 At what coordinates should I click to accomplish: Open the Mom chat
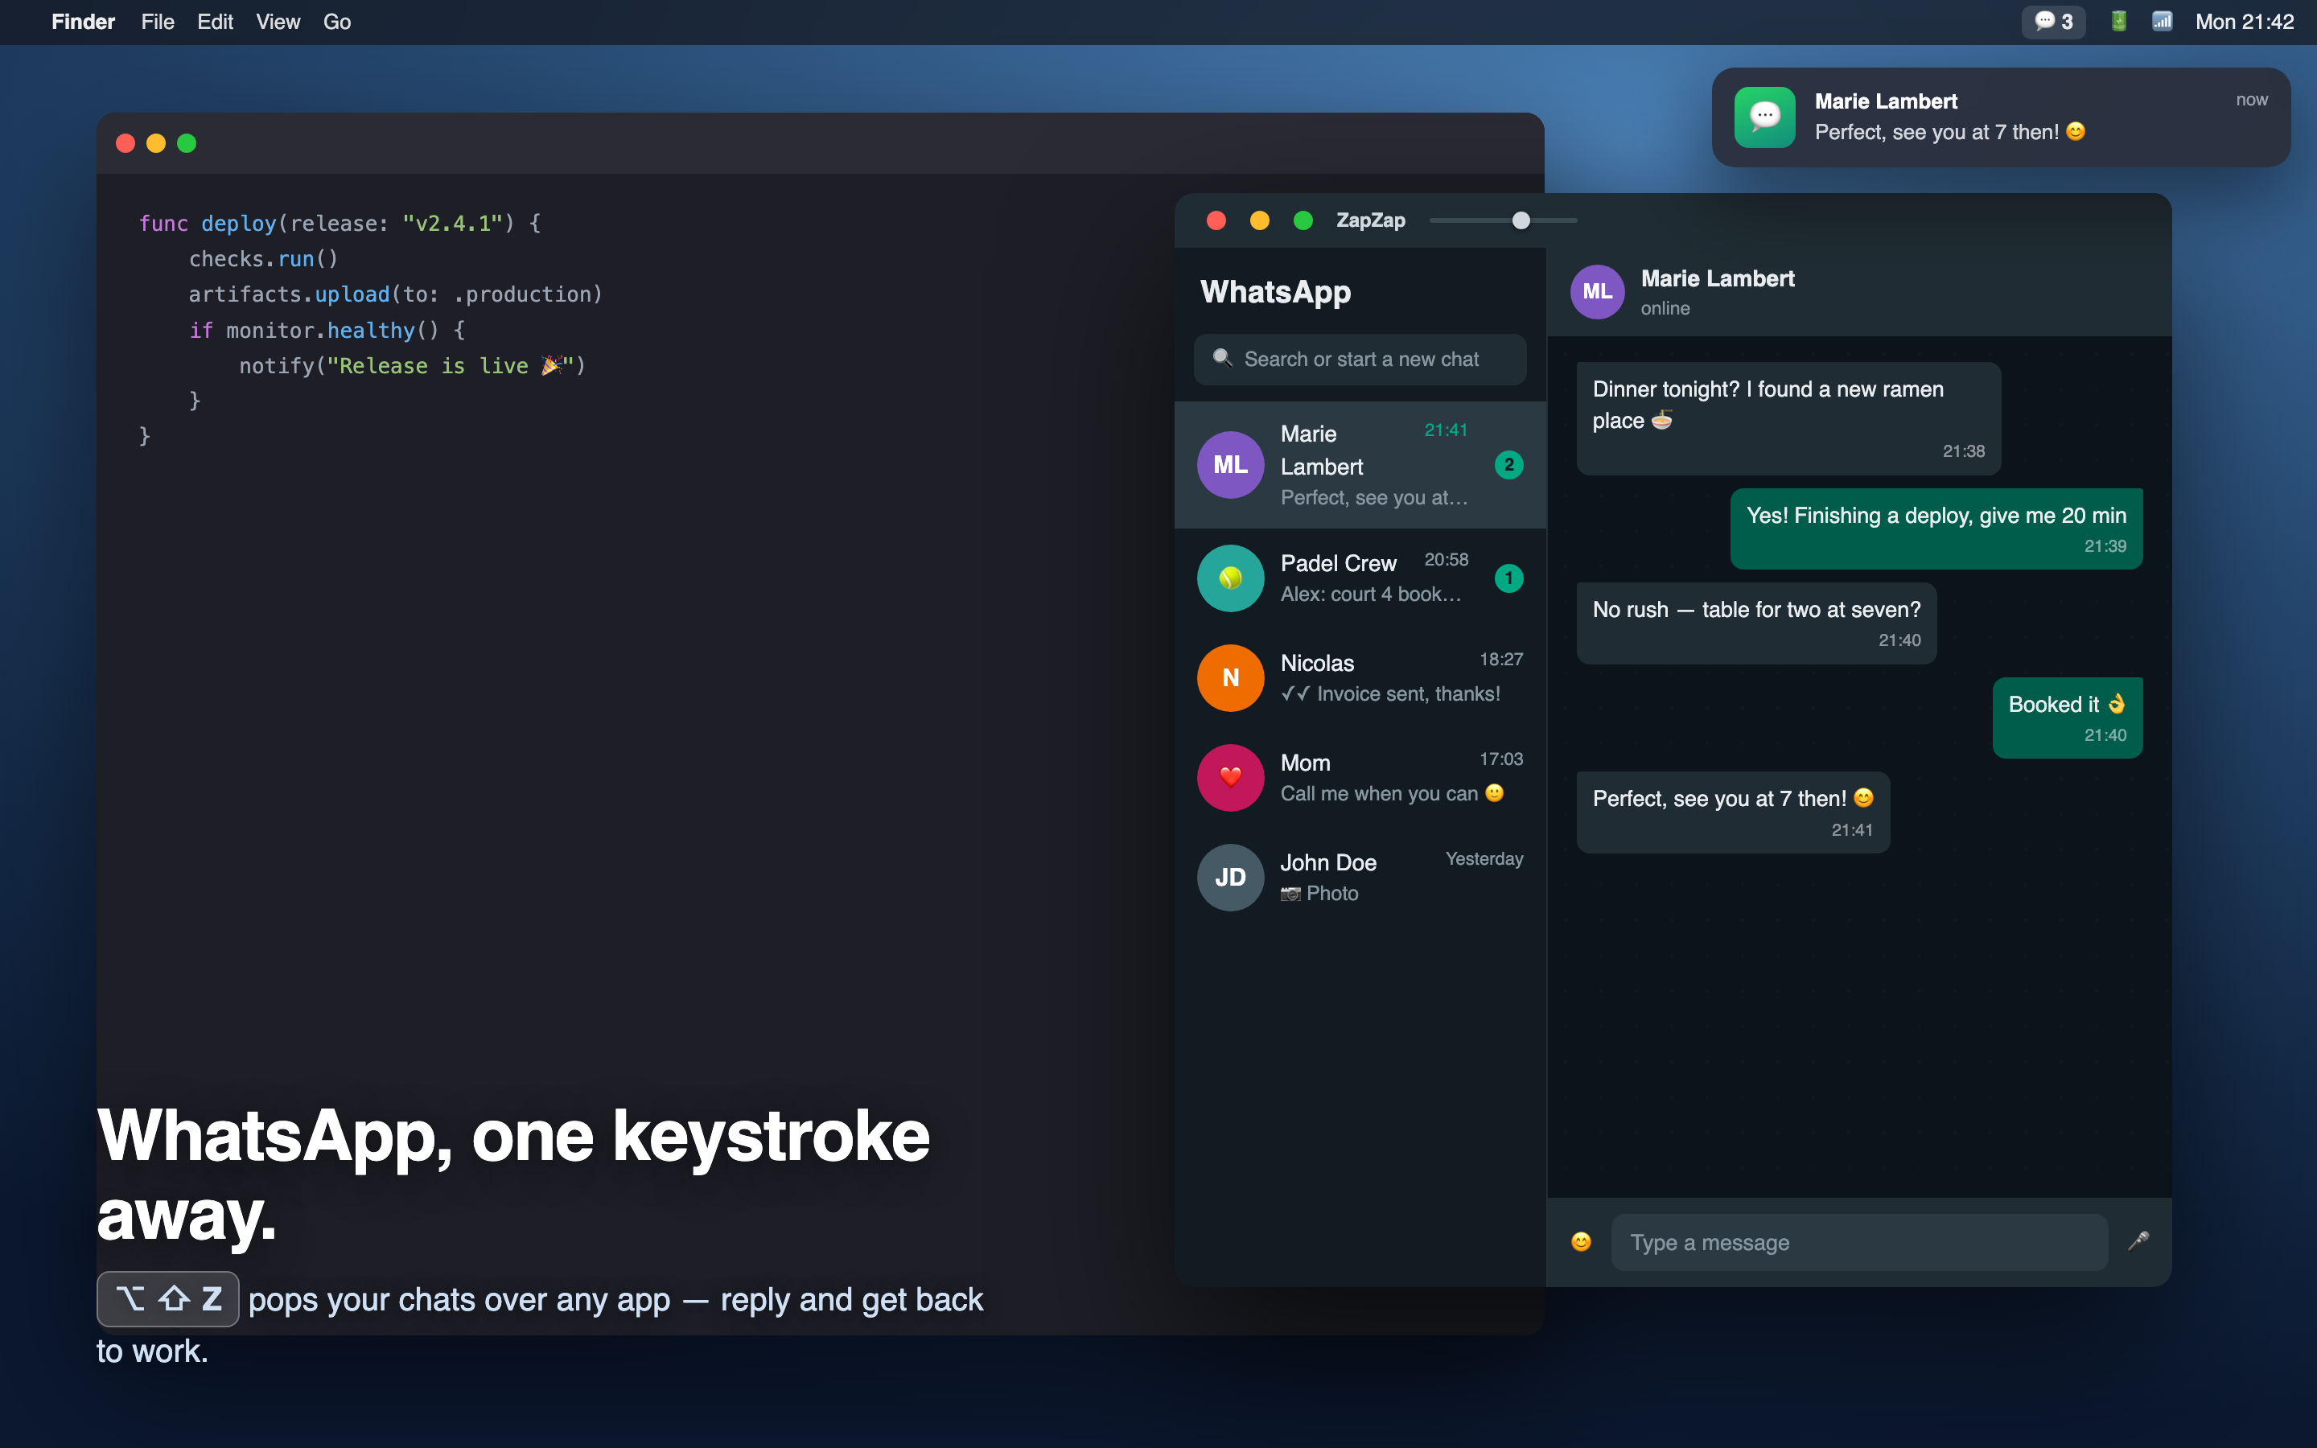coord(1360,776)
